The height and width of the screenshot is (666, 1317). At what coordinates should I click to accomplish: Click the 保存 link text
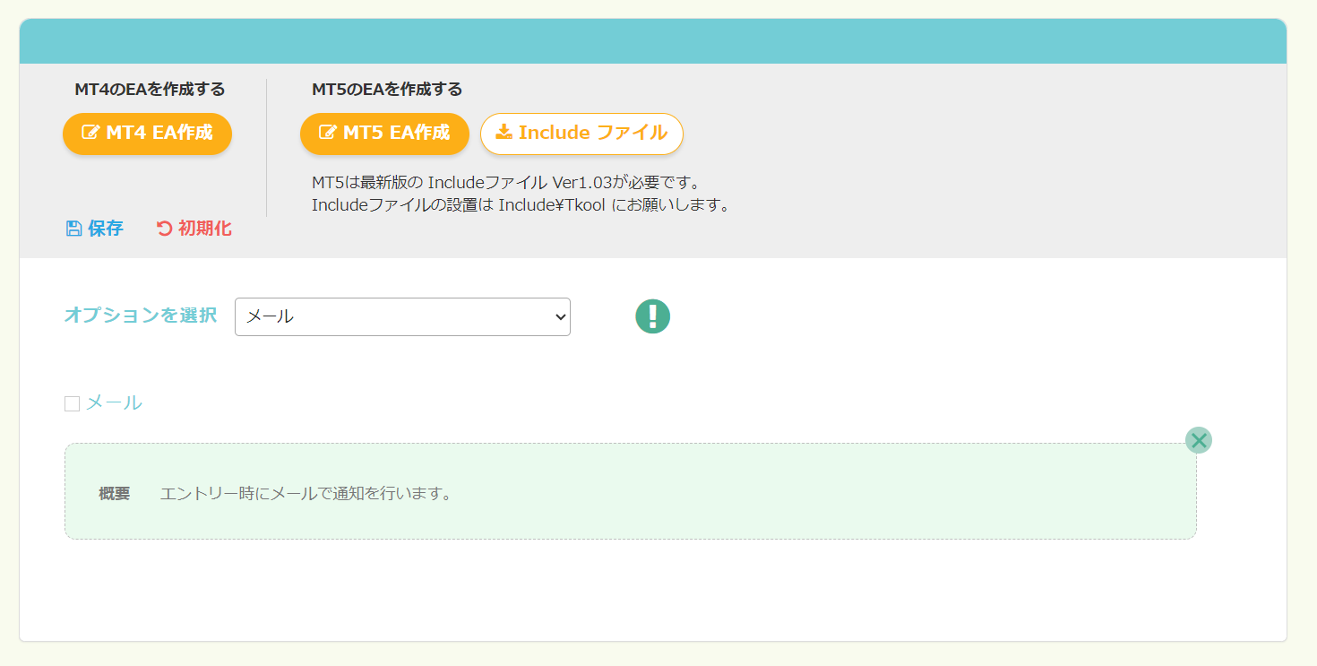106,229
